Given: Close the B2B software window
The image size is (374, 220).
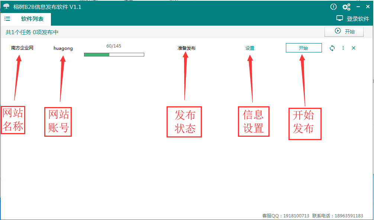Looking at the screenshot, I should (368, 7).
